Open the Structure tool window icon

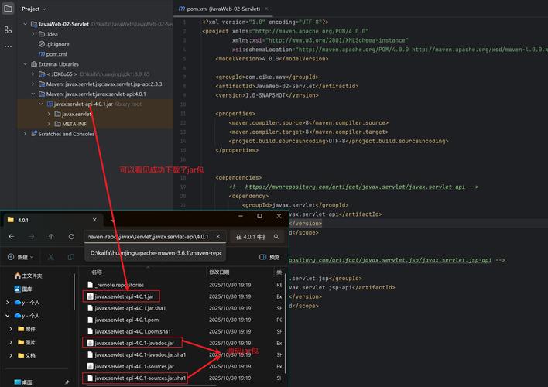[x=8, y=29]
